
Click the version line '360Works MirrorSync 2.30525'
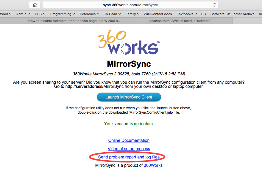pyautogui.click(x=129, y=74)
